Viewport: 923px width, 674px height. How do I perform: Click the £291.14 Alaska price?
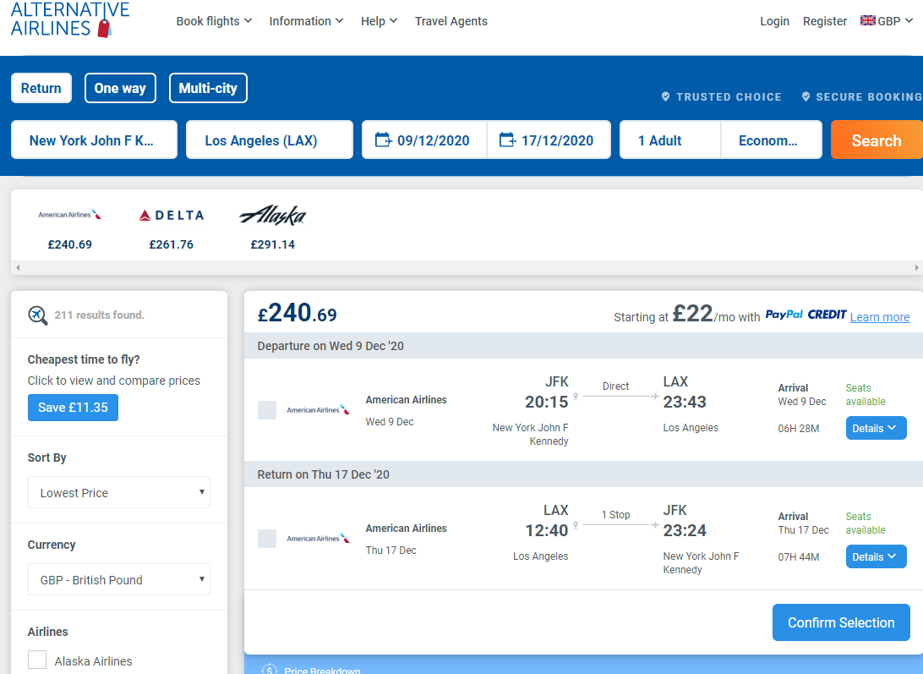272,244
